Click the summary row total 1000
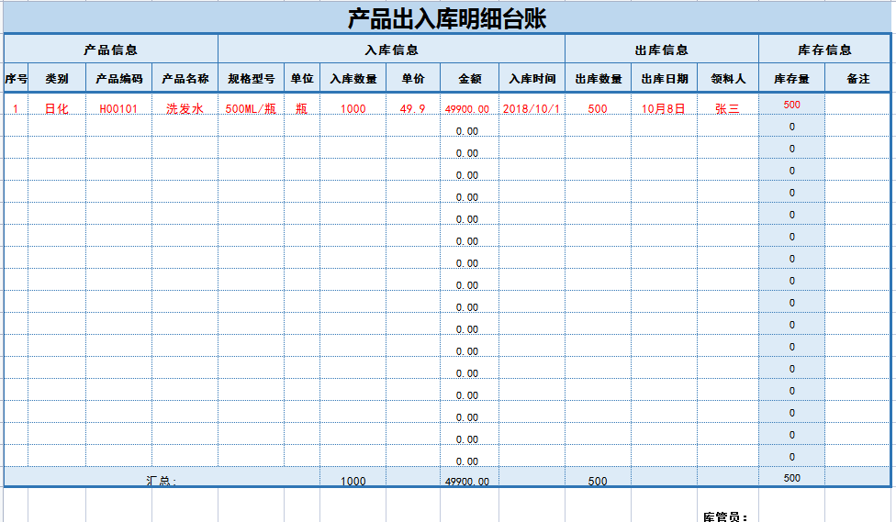Image resolution: width=896 pixels, height=522 pixels. (353, 477)
